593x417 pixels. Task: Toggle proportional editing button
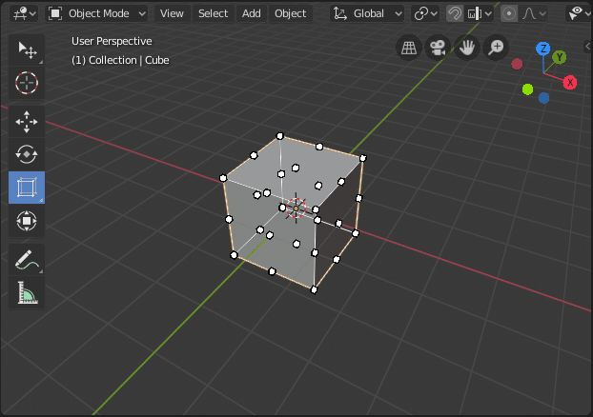(x=509, y=13)
